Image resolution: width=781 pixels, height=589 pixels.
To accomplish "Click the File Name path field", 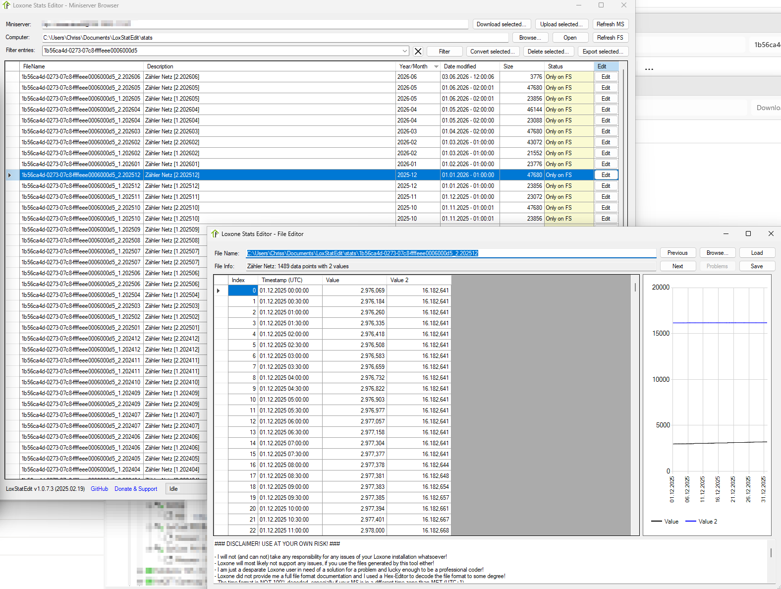I will click(x=451, y=253).
